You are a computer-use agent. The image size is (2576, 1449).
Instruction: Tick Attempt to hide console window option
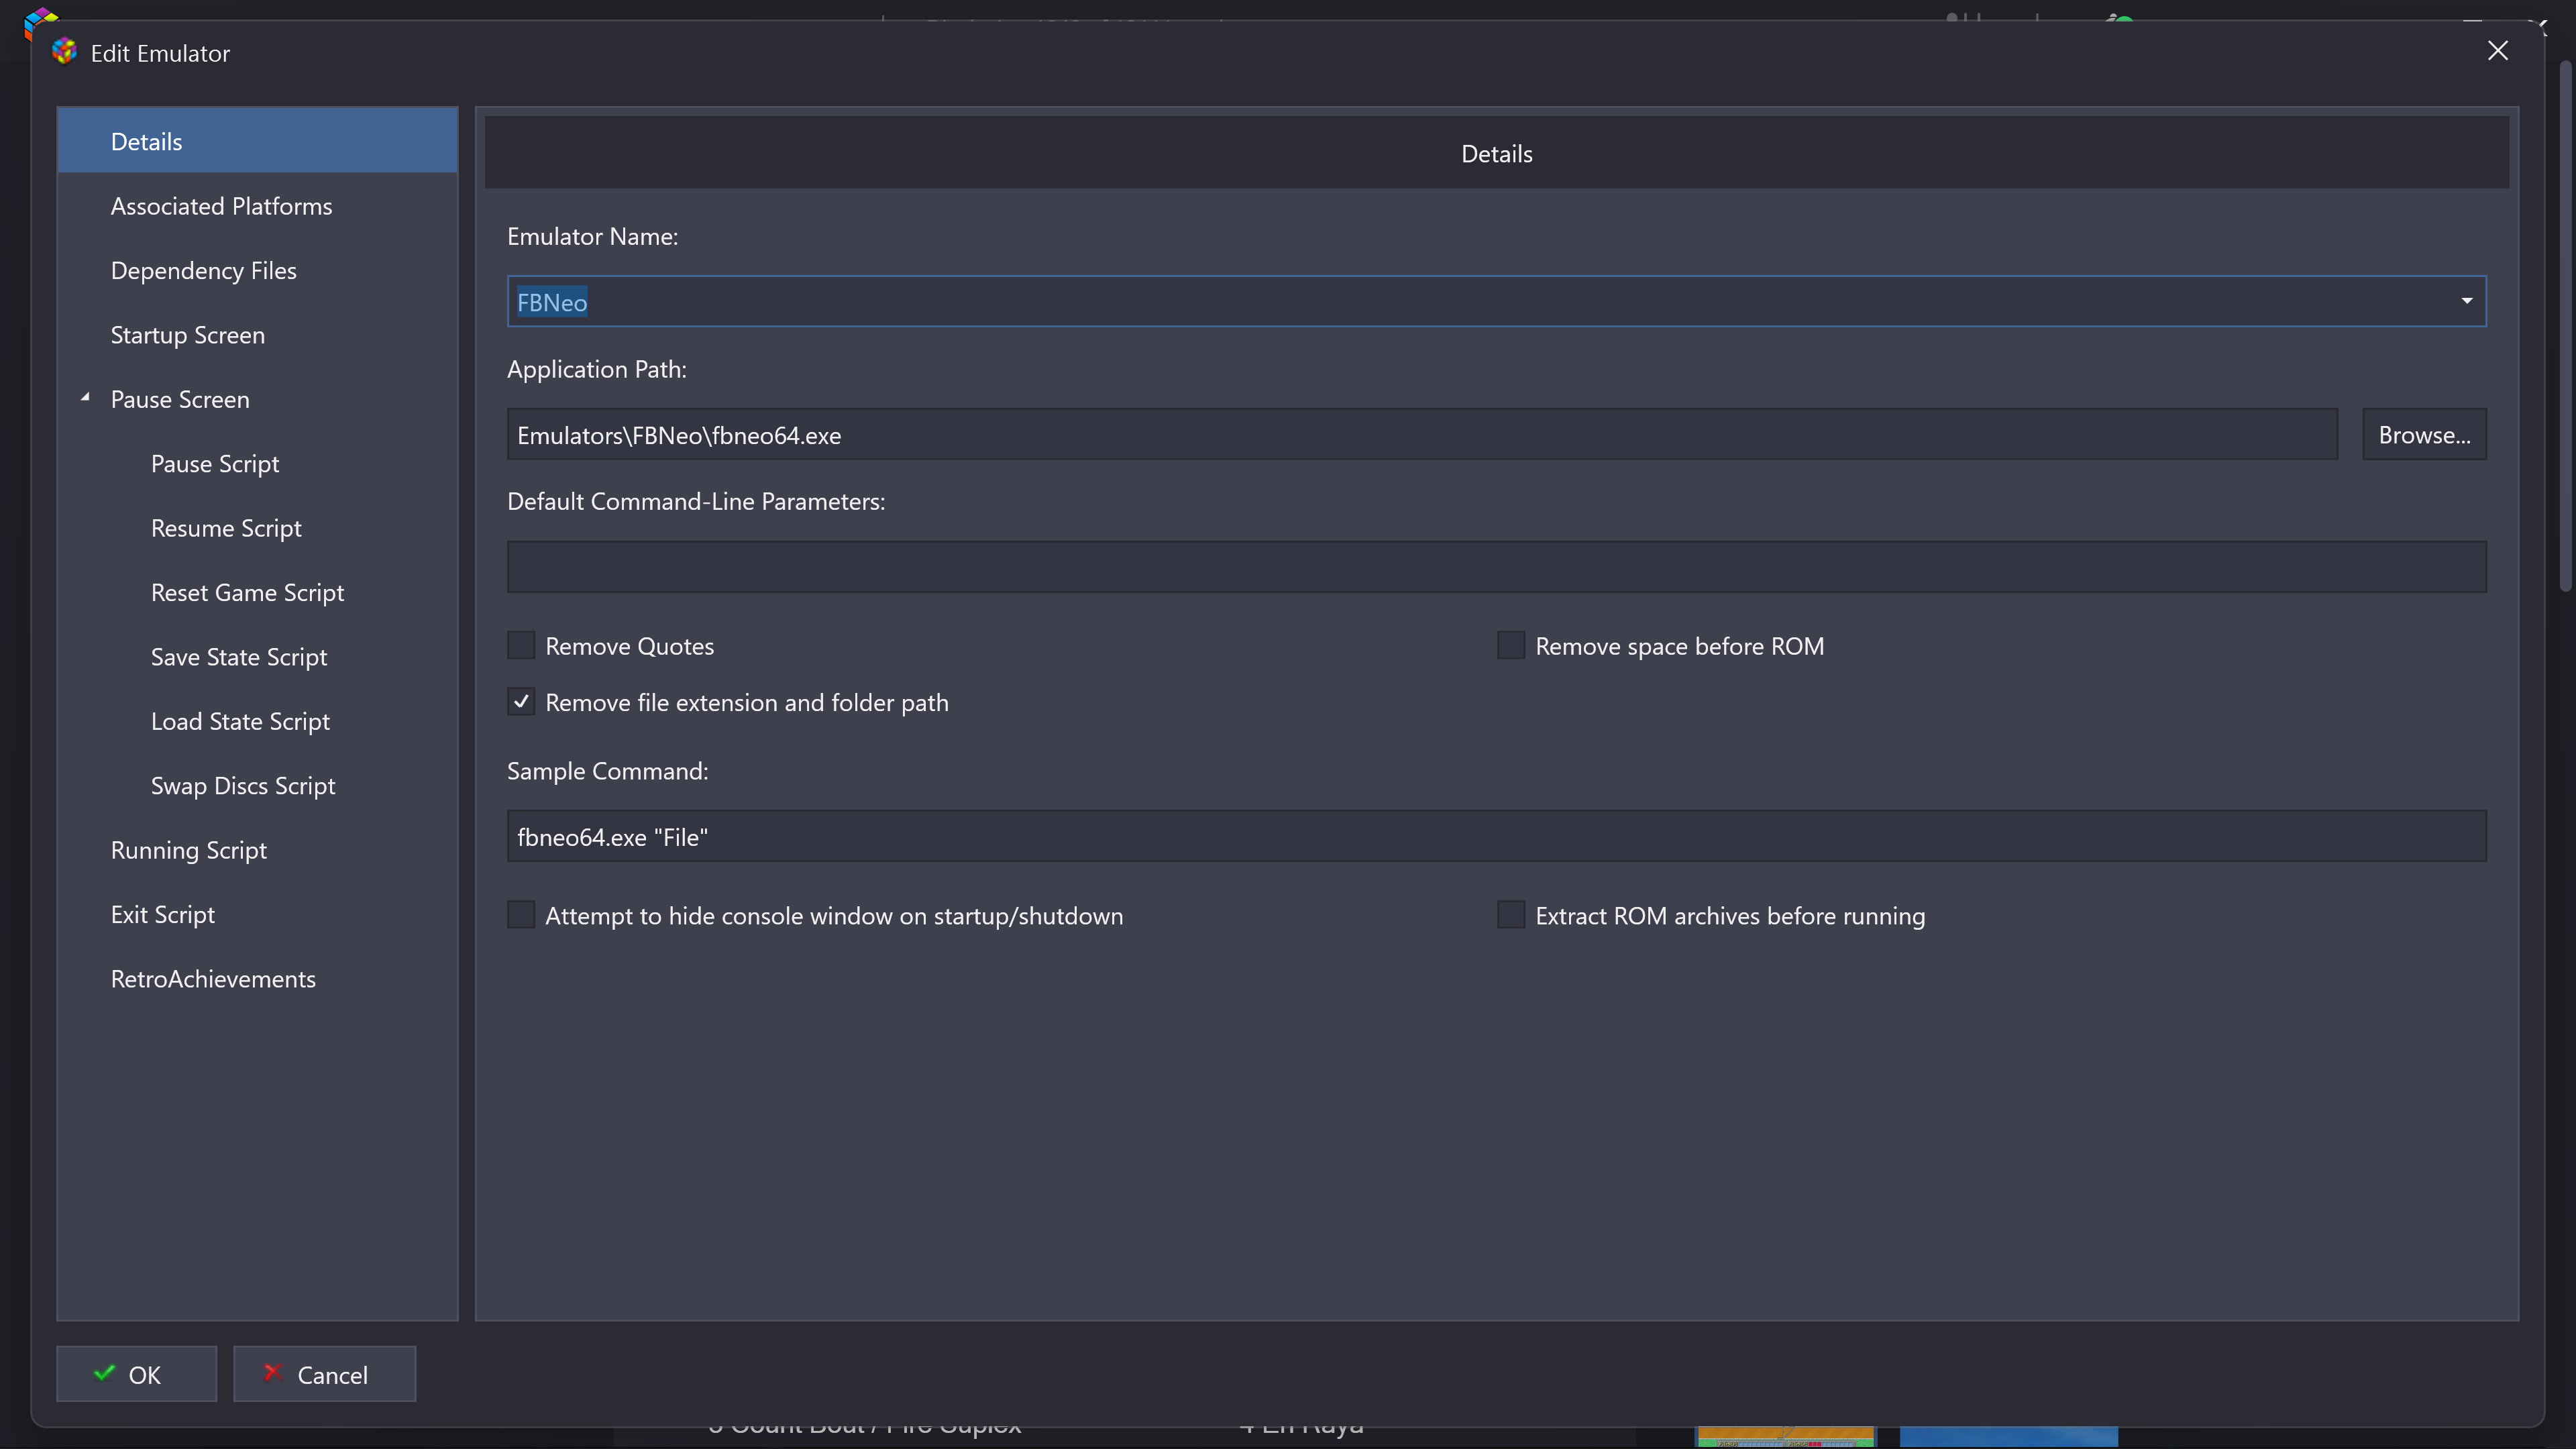click(521, 915)
